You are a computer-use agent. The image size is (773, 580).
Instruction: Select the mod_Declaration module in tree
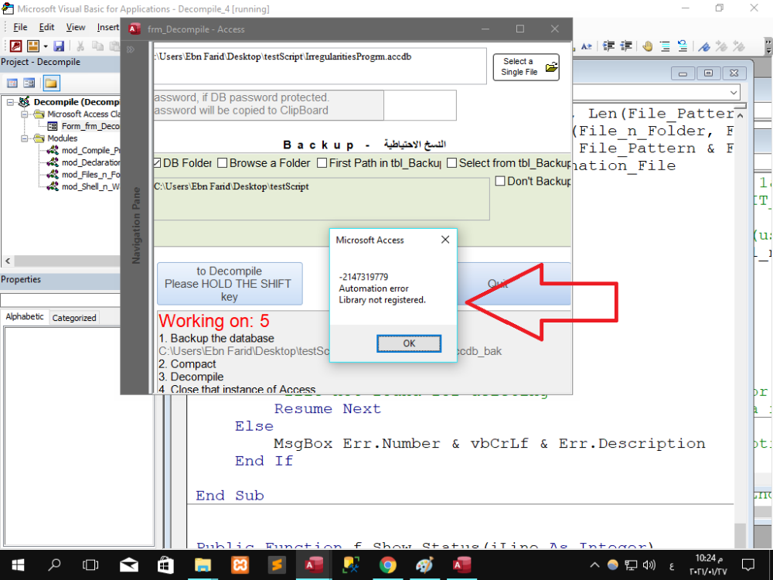coord(83,162)
